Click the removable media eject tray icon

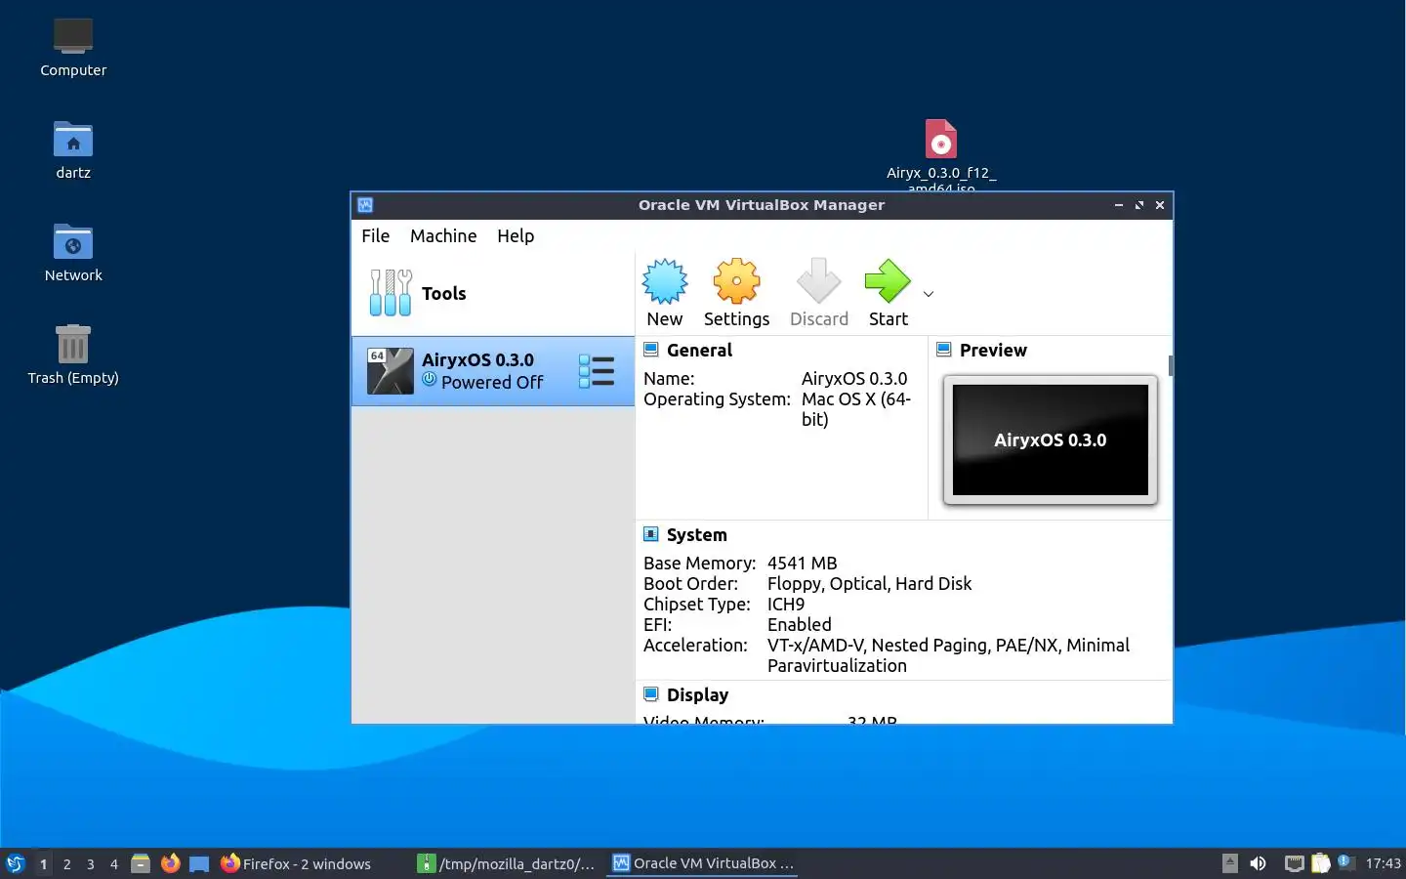[x=1230, y=863]
